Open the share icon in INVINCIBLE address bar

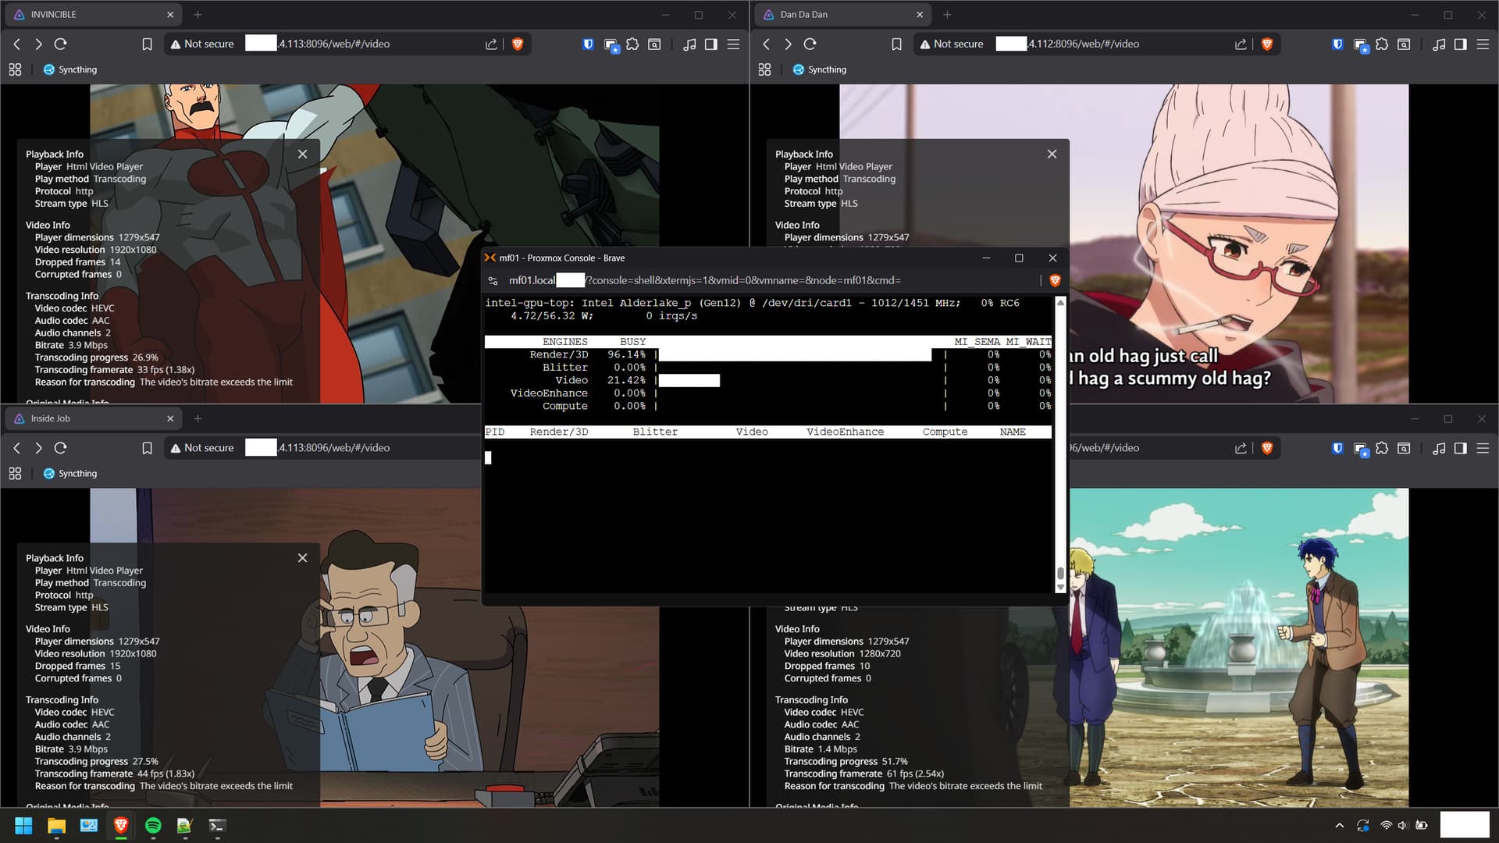click(x=491, y=44)
